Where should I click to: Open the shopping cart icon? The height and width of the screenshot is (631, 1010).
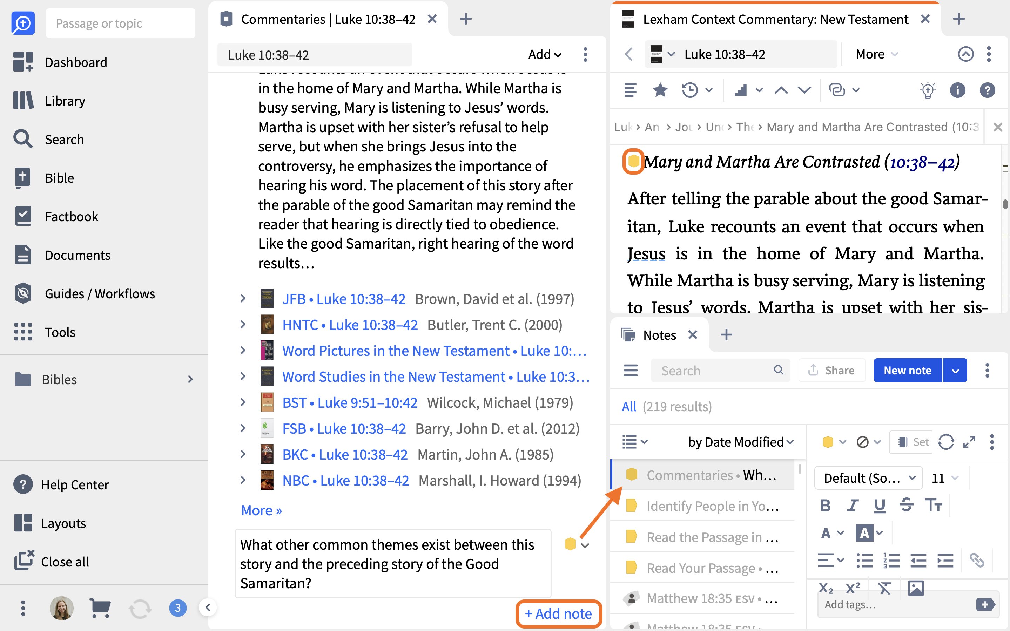(x=100, y=608)
